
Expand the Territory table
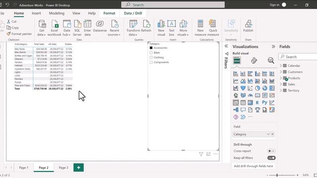tap(281, 90)
